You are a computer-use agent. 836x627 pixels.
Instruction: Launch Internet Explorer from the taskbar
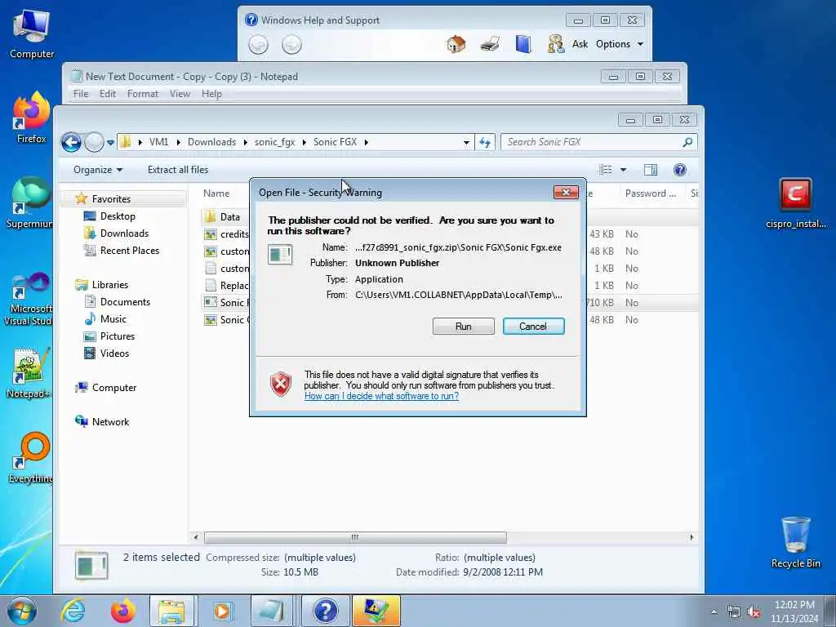point(73,611)
